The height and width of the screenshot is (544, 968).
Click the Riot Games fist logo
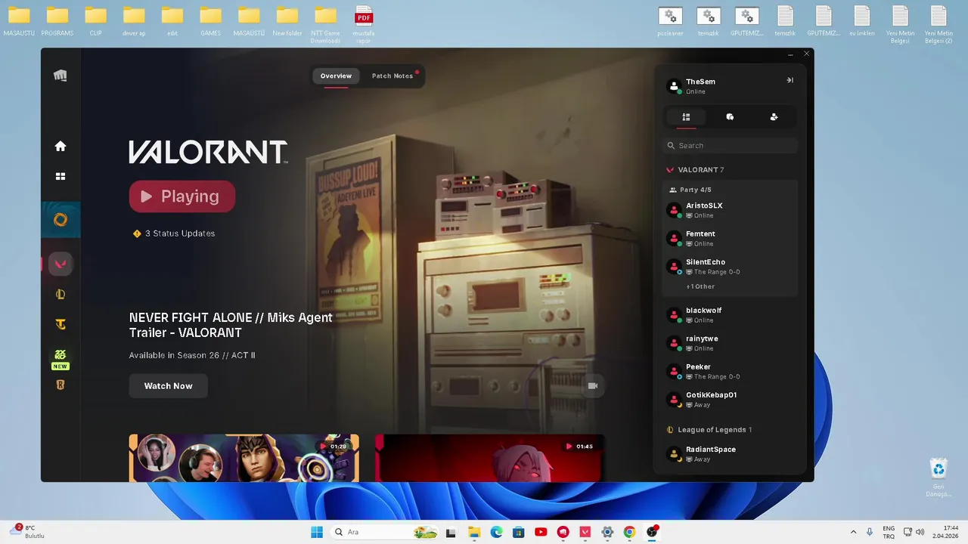click(60, 76)
